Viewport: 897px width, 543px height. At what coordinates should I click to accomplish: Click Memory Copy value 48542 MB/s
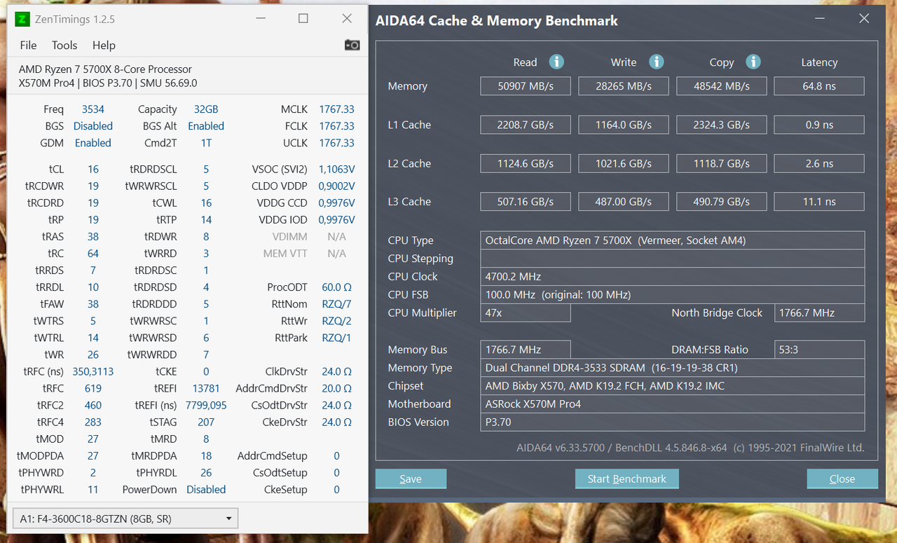pyautogui.click(x=722, y=86)
